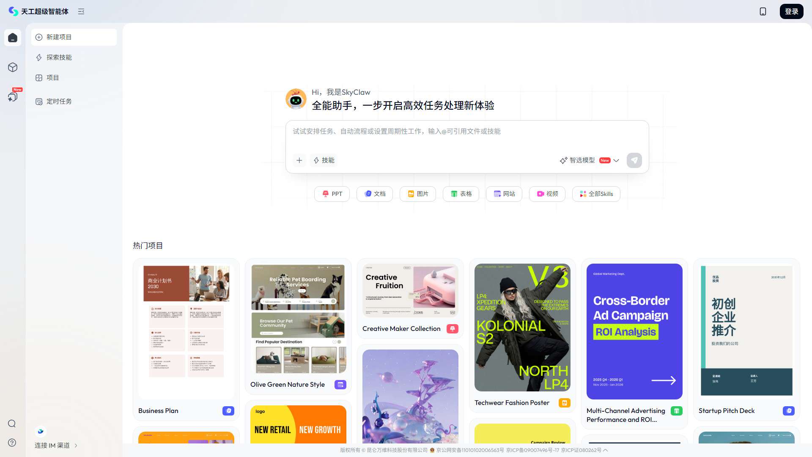Viewport: 812px width, 457px height.
Task: Open the 全部Skills chip
Action: [596, 194]
